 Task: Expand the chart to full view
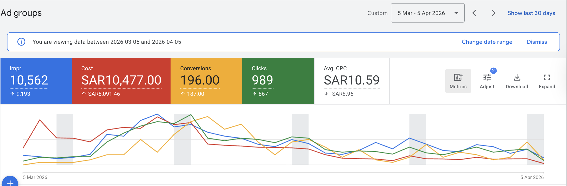click(x=547, y=81)
